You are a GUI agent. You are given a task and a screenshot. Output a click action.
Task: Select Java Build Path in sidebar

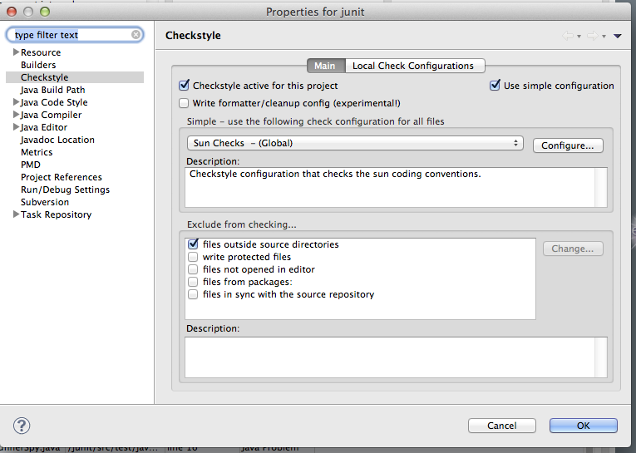tap(52, 90)
